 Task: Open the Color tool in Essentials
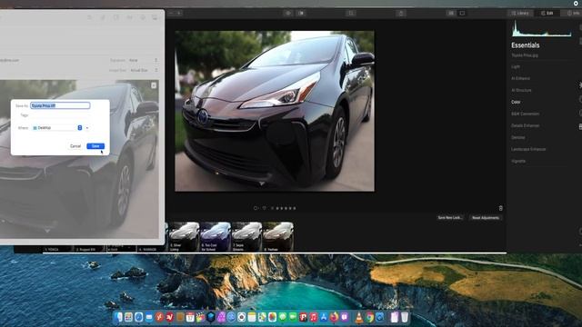516,102
